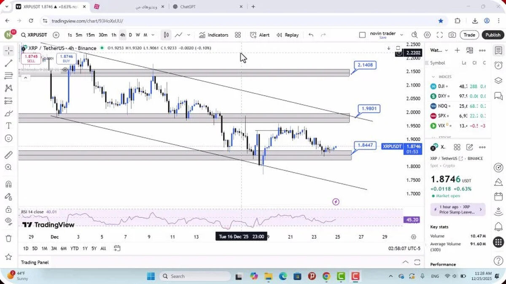The height and width of the screenshot is (284, 506).
Task: Undo the last chart action
Action: (x=311, y=35)
